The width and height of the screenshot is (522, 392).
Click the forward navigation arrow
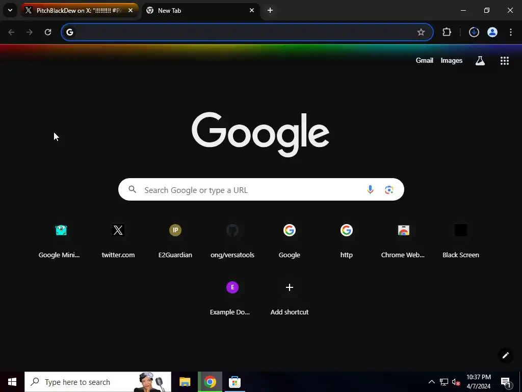tap(30, 32)
